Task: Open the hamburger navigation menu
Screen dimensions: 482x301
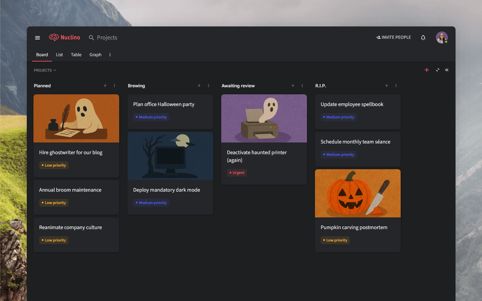Action: [37, 37]
